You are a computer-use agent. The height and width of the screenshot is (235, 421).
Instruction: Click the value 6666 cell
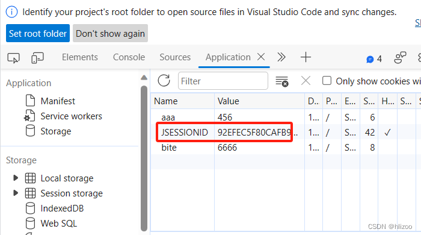[x=259, y=148]
